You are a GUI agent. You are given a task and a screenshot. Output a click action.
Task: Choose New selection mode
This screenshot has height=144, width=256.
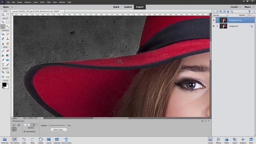pos(25,125)
